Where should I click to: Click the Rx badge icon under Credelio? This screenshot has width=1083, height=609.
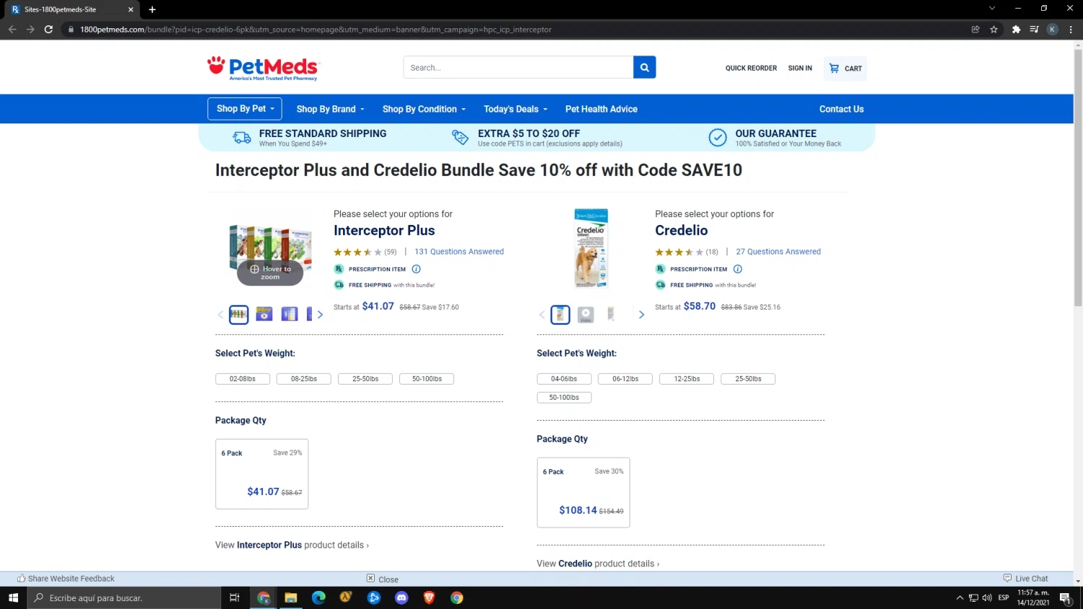point(660,269)
